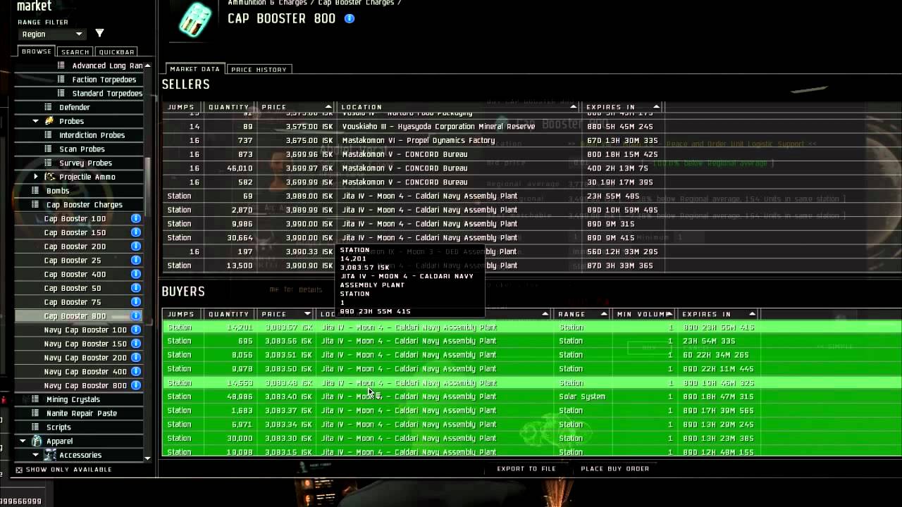Open info for Navy Cap Booster 100
The width and height of the screenshot is (902, 507).
tap(136, 330)
